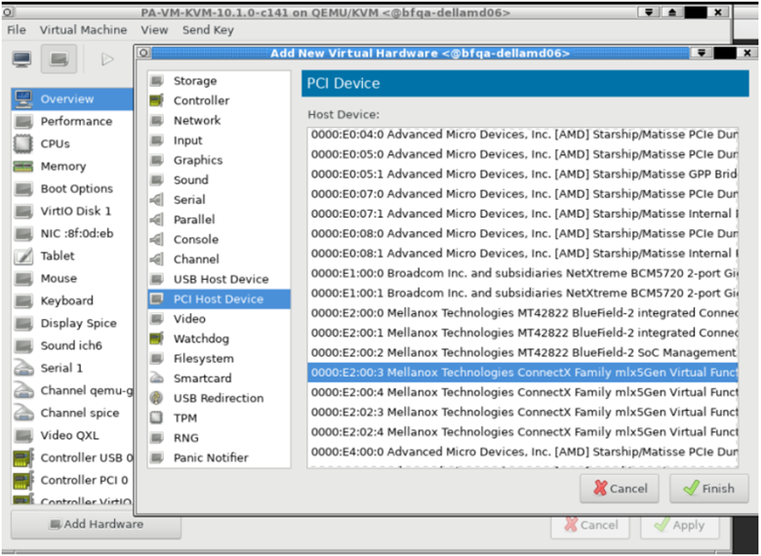Open the Virtual Machine menu
Image resolution: width=761 pixels, height=556 pixels.
click(83, 30)
